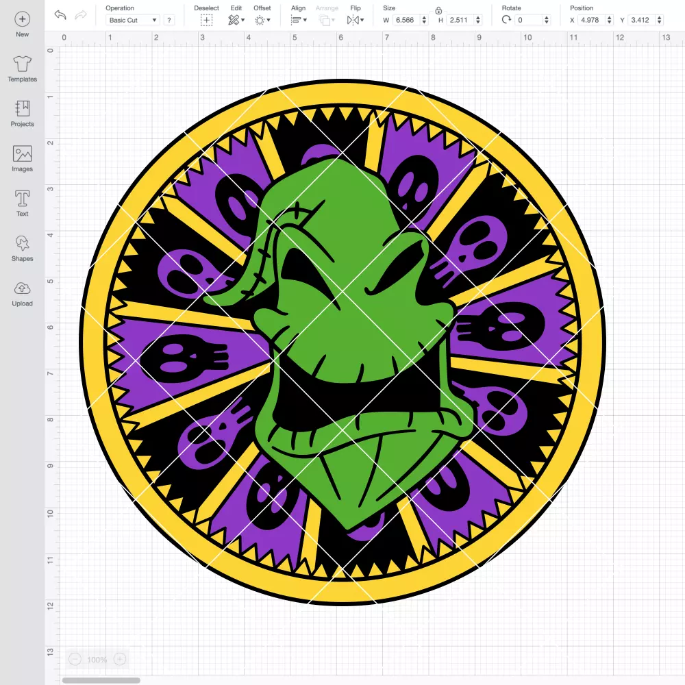The width and height of the screenshot is (685, 685).
Task: Open the Upload panel
Action: 23,294
